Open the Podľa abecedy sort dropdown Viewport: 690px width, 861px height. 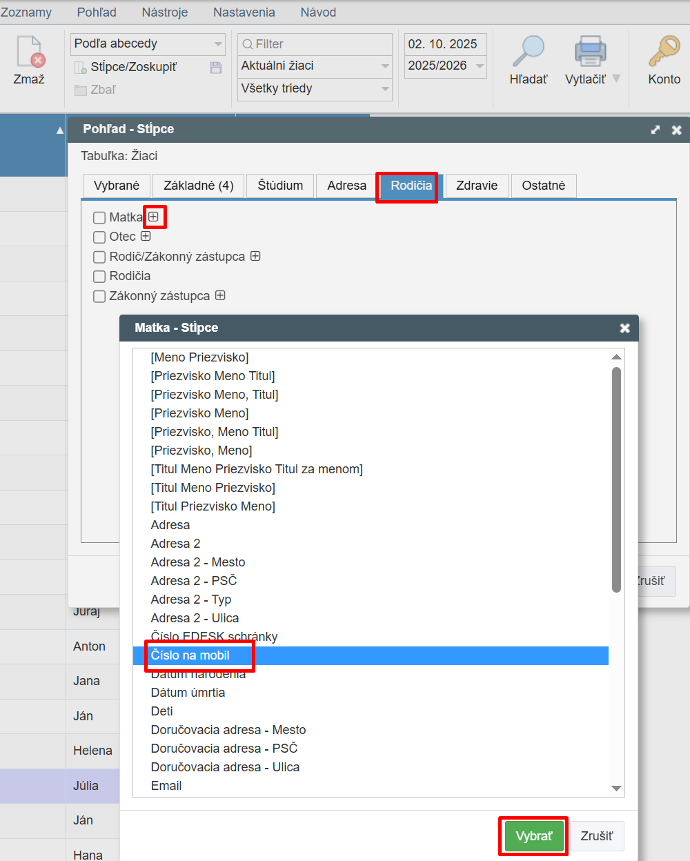148,44
